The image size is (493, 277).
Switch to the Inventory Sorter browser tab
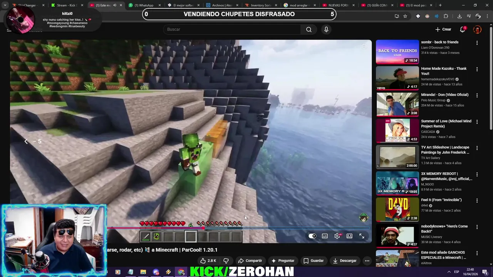[261, 5]
